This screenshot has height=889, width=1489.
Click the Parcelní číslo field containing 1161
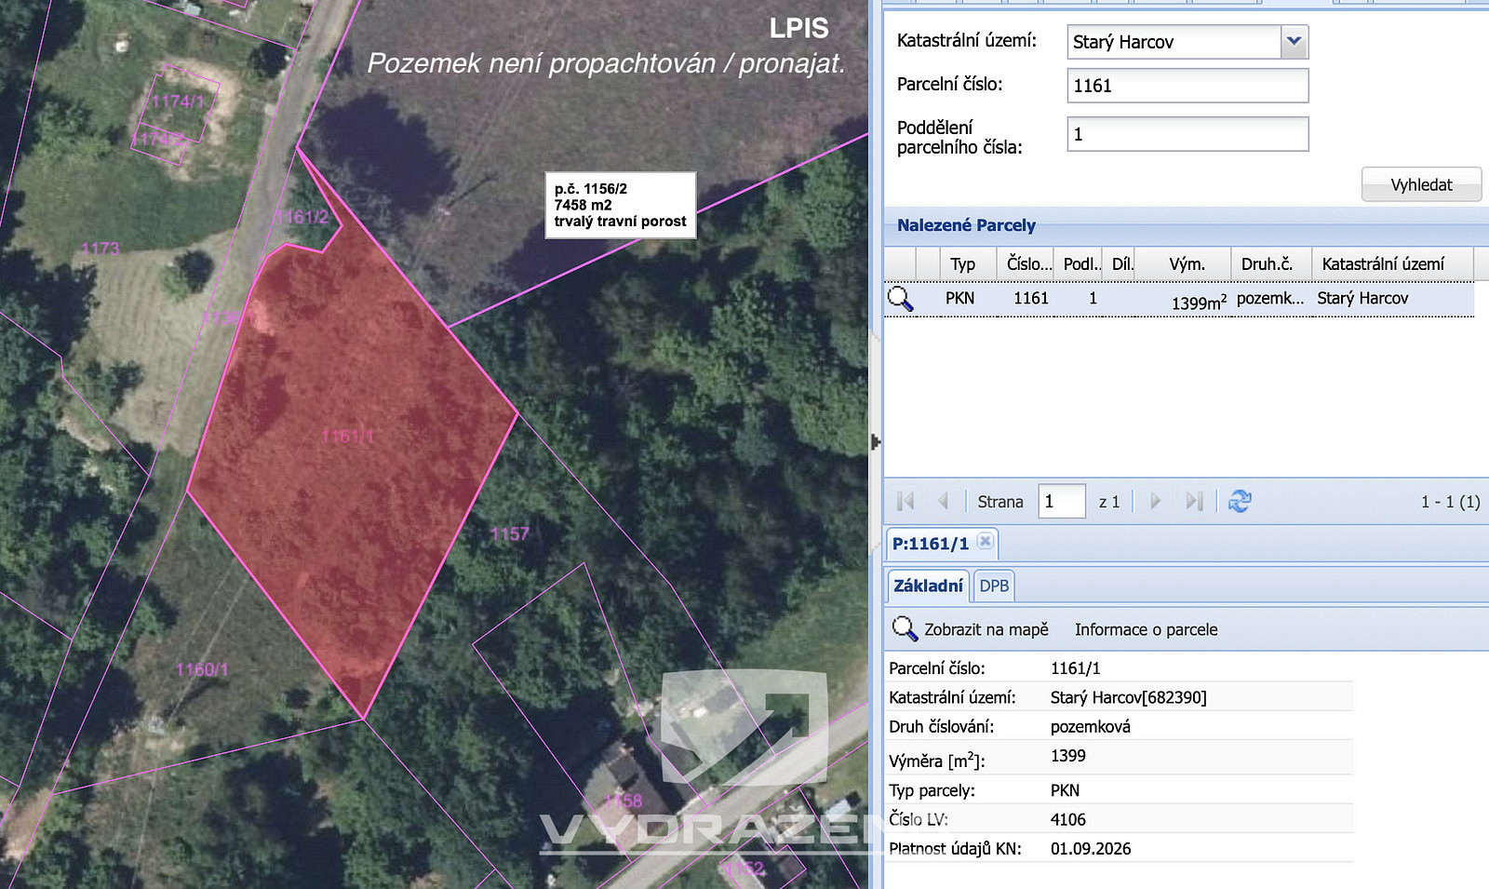[1187, 86]
